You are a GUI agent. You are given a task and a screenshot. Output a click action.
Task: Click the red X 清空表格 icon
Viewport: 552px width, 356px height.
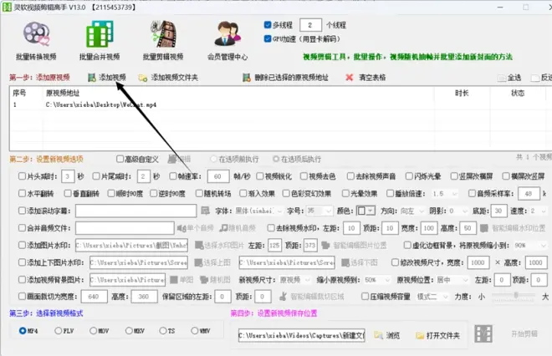pos(350,78)
